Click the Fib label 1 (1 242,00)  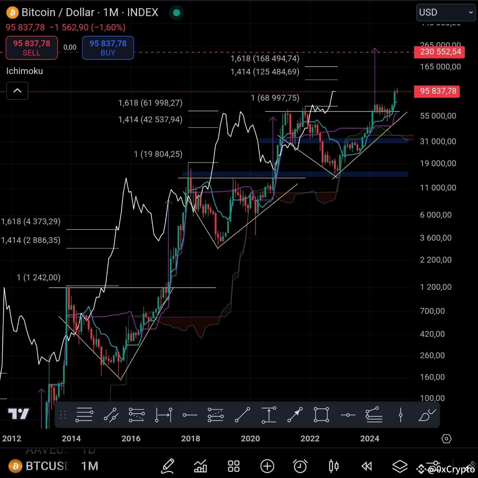tap(38, 277)
